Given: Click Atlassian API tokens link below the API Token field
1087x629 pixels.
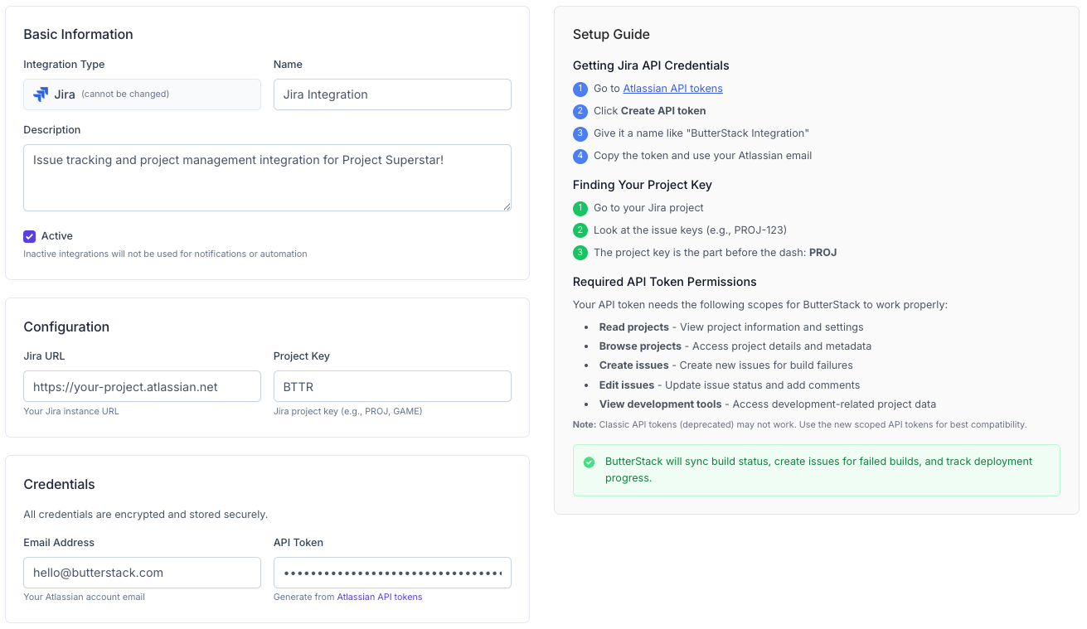Looking at the screenshot, I should coord(380,596).
